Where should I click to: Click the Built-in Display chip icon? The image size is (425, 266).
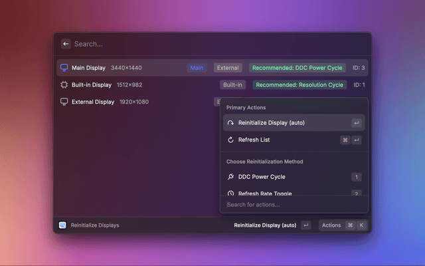64,85
